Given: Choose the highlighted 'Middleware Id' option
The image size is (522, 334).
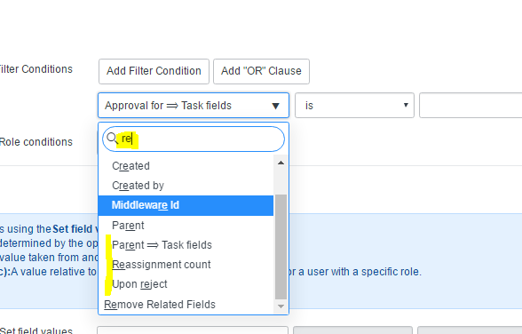Looking at the screenshot, I should 186,205.
